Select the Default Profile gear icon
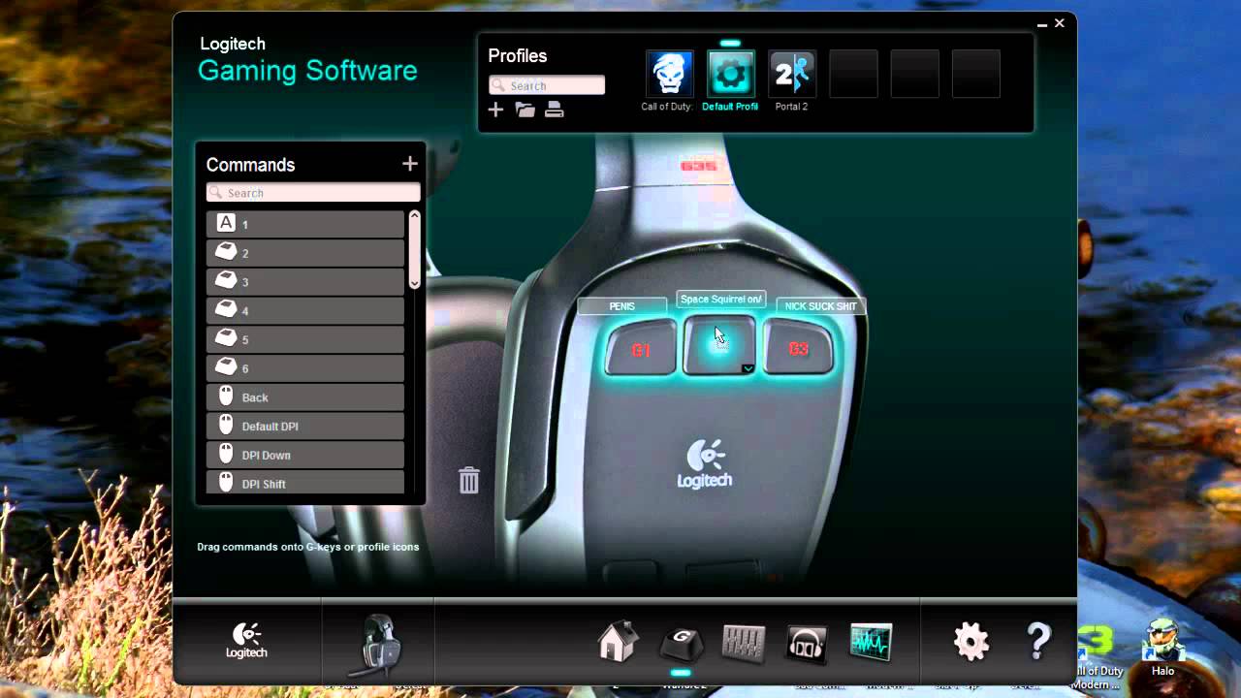The image size is (1241, 698). point(730,75)
